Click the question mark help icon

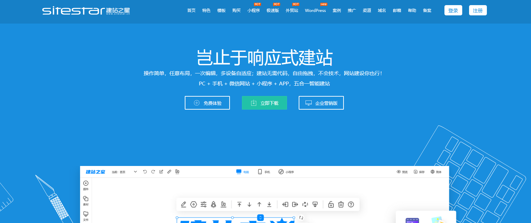(x=351, y=205)
